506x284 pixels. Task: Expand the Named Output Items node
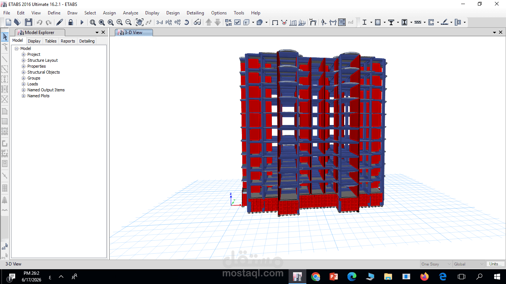pos(24,90)
